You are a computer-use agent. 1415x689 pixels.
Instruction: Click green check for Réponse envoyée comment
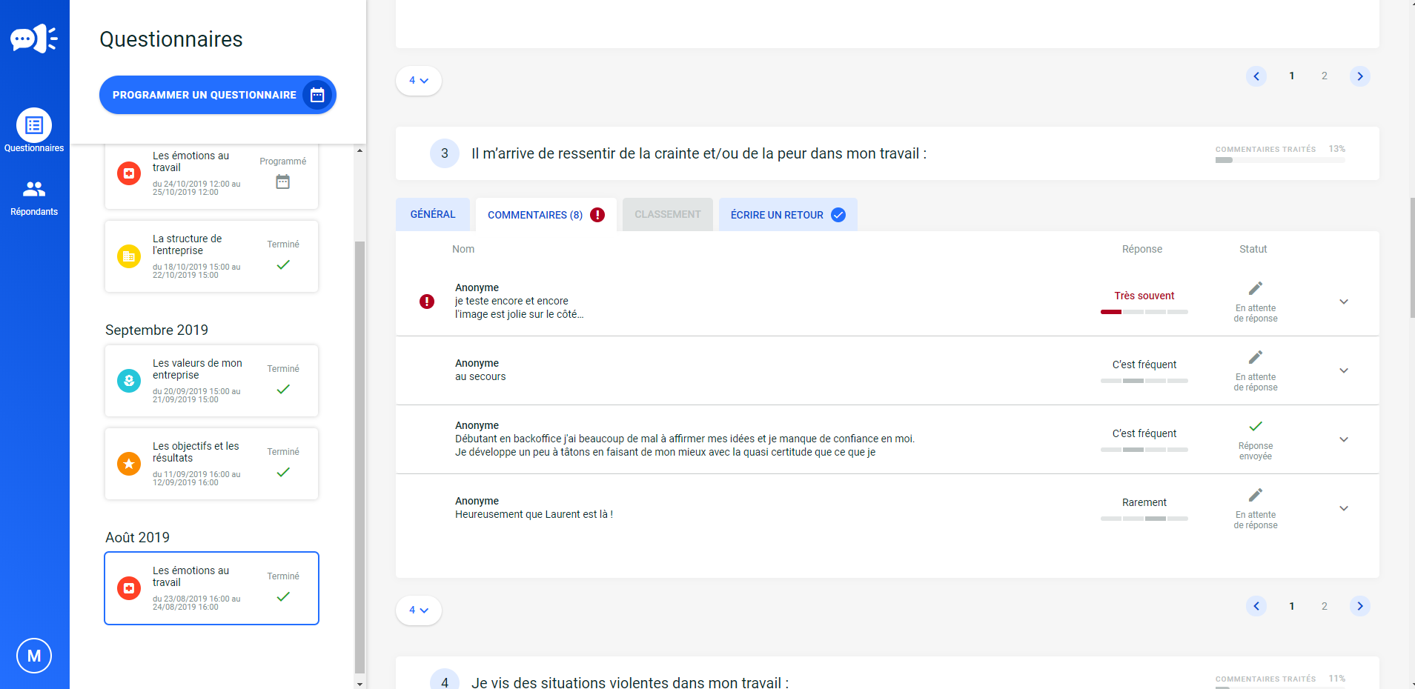1256,426
